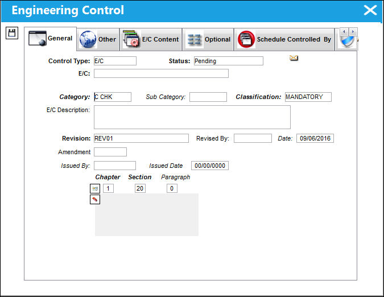Focus the empty E/C input field
384x297 pixels.
[161, 73]
